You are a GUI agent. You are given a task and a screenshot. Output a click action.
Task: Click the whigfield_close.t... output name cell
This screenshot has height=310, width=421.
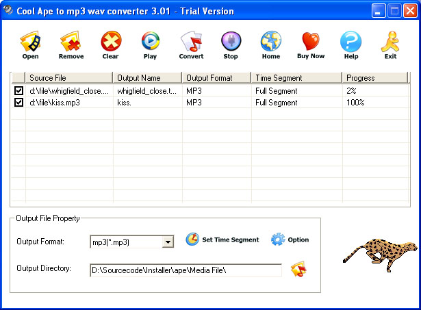tap(147, 91)
